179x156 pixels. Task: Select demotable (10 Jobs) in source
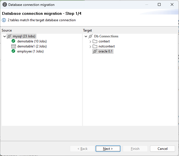coord(32,41)
